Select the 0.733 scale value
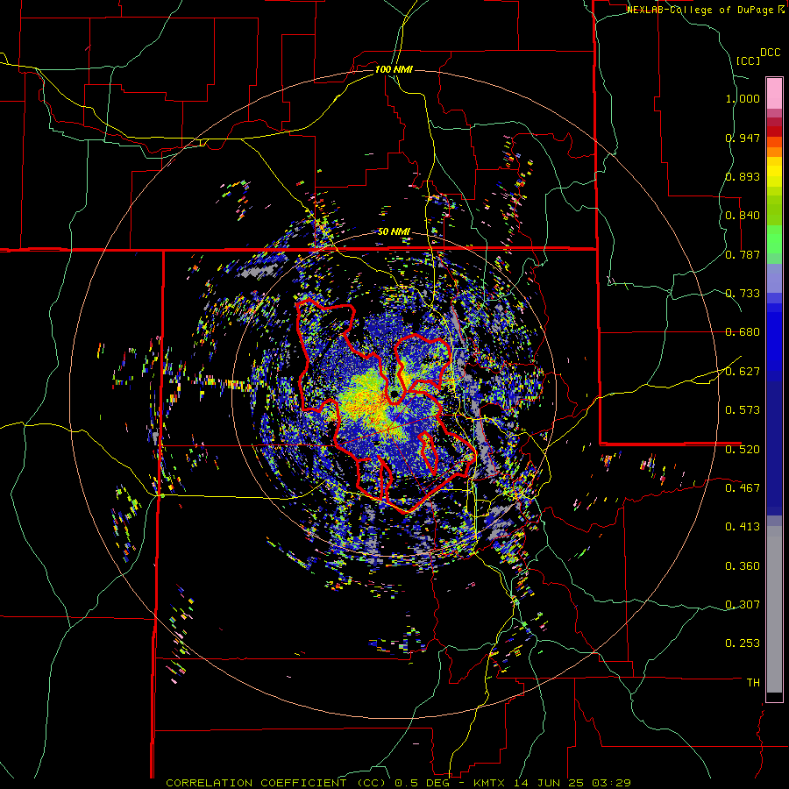This screenshot has width=789, height=789. [743, 294]
